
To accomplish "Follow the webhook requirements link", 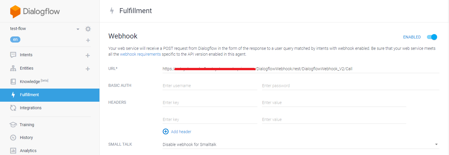I will (x=140, y=54).
